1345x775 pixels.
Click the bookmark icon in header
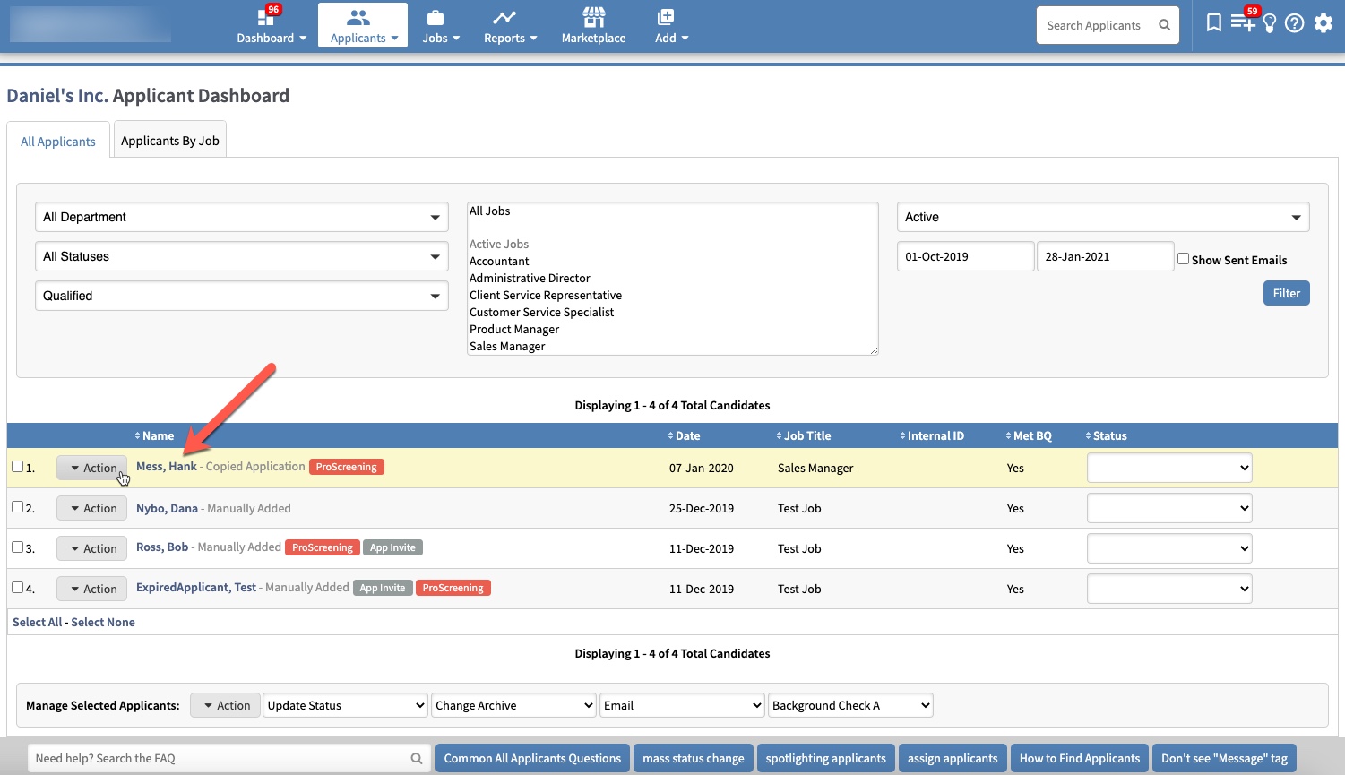coord(1213,23)
